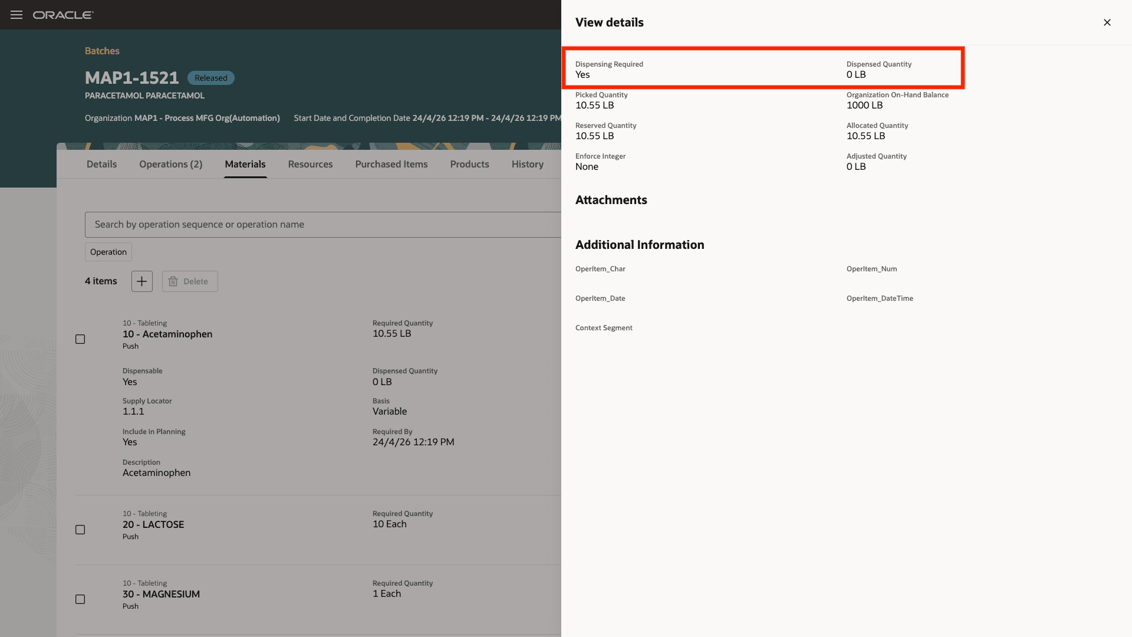Click the Additional Information section heading
This screenshot has height=637, width=1132.
pos(640,245)
